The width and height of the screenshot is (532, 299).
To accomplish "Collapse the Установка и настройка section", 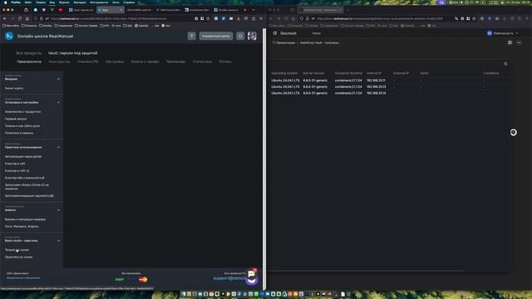I will click(x=58, y=102).
